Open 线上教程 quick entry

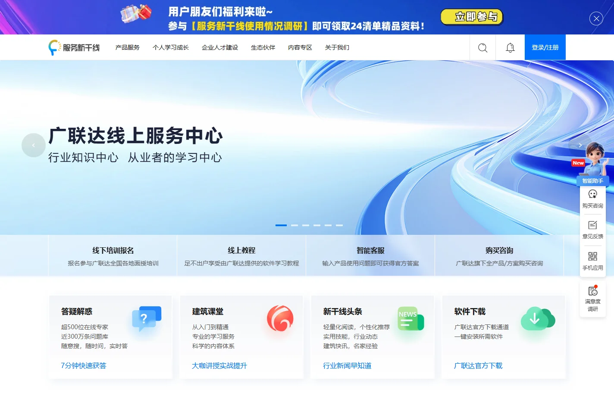click(241, 256)
